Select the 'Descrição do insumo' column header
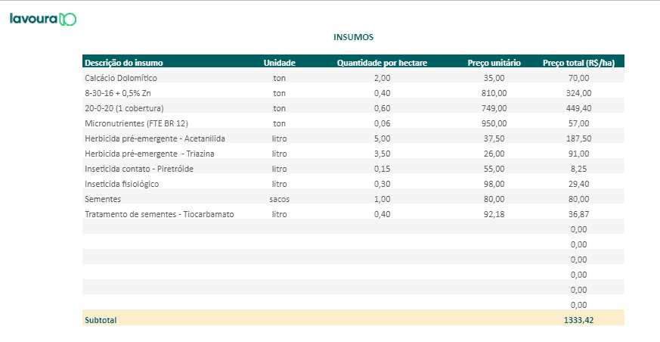 (124, 63)
